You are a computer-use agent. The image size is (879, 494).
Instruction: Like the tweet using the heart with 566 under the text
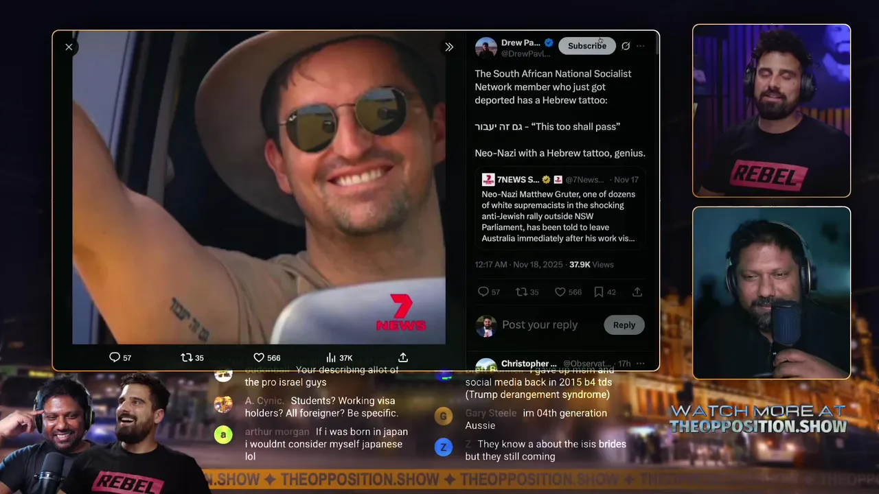560,292
